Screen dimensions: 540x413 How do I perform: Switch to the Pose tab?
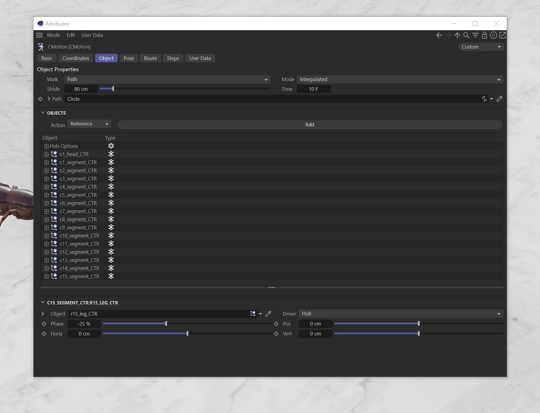(x=129, y=58)
